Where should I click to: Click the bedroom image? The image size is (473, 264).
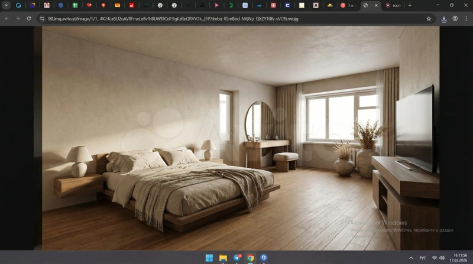tap(237, 136)
